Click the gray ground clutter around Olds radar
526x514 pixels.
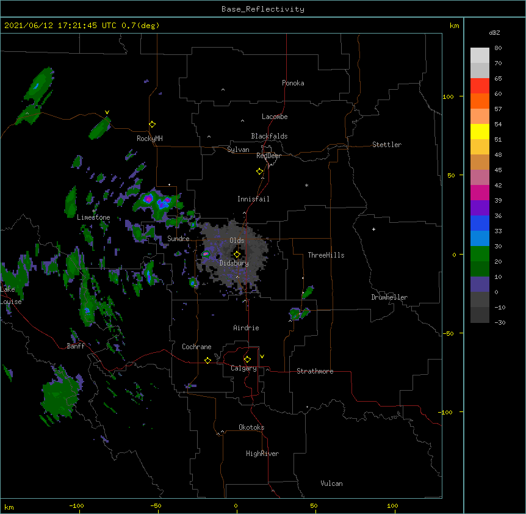click(235, 255)
